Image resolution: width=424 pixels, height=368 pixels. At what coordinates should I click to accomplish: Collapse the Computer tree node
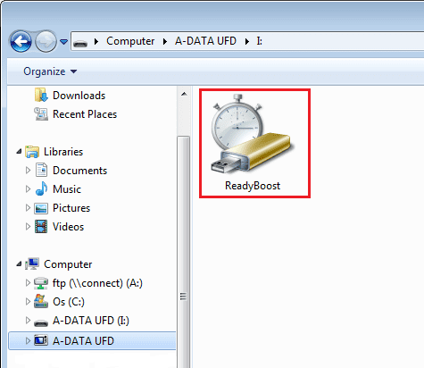click(19, 263)
